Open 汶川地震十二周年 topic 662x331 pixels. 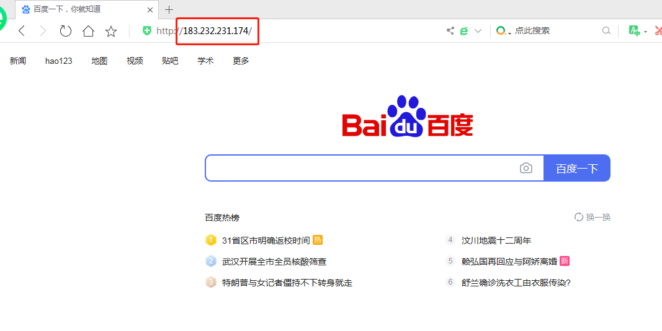[x=496, y=241]
